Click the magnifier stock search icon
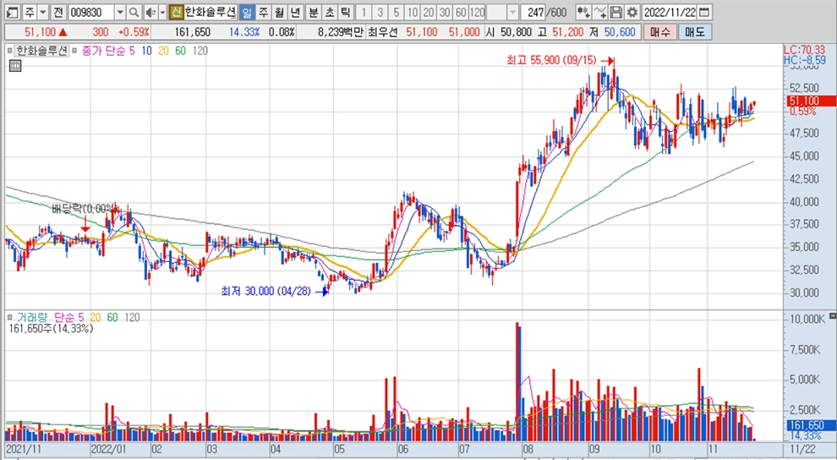Image resolution: width=837 pixels, height=460 pixels. pos(134,13)
